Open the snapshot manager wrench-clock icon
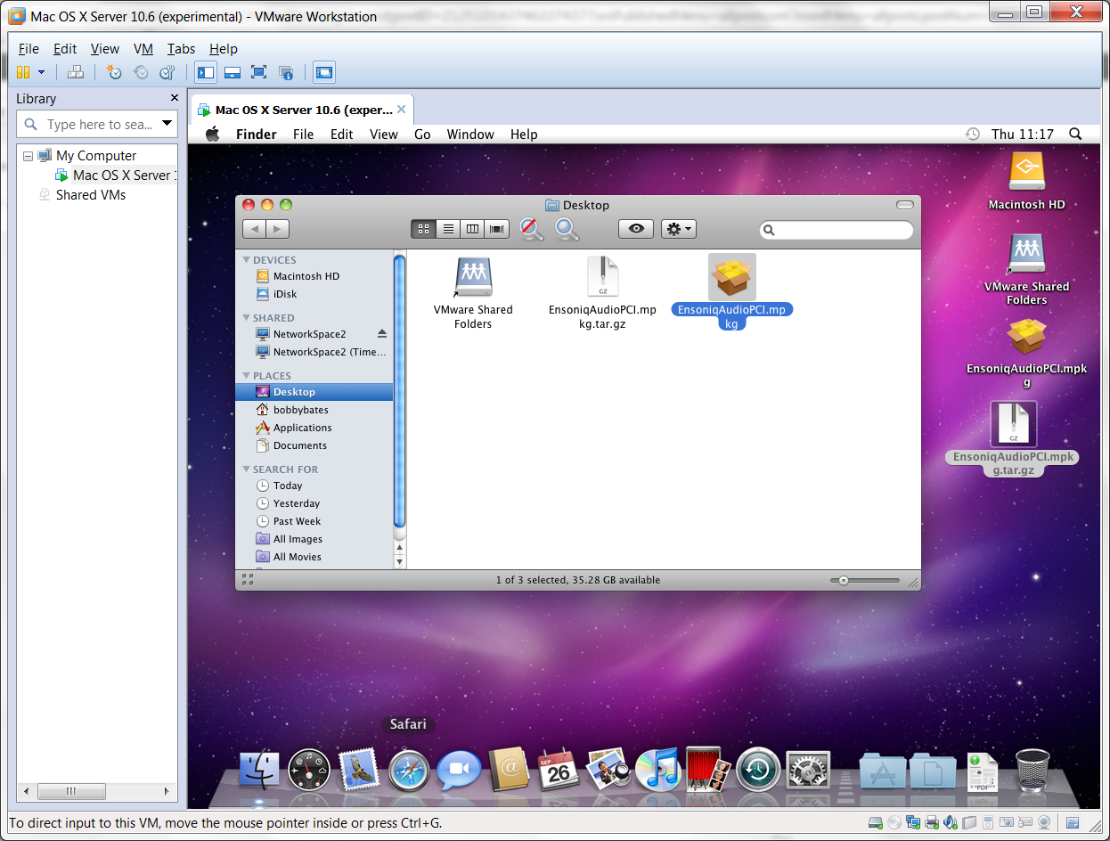This screenshot has width=1110, height=841. (x=167, y=72)
